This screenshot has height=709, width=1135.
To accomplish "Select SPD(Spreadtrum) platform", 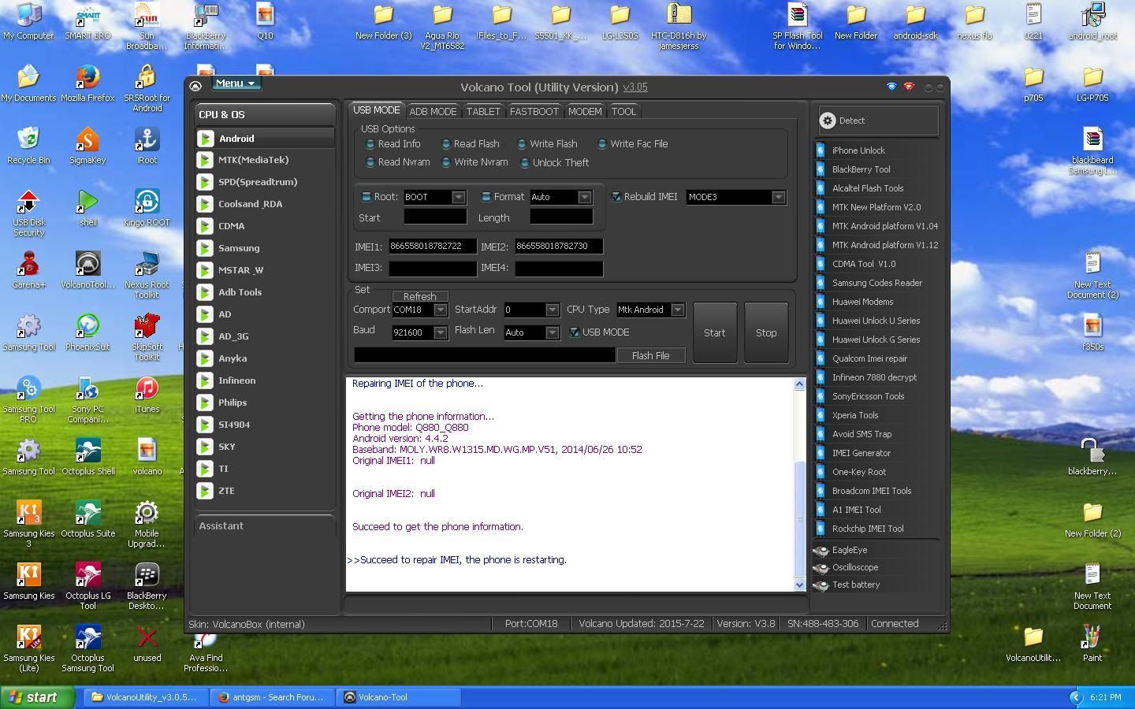I will tap(265, 182).
